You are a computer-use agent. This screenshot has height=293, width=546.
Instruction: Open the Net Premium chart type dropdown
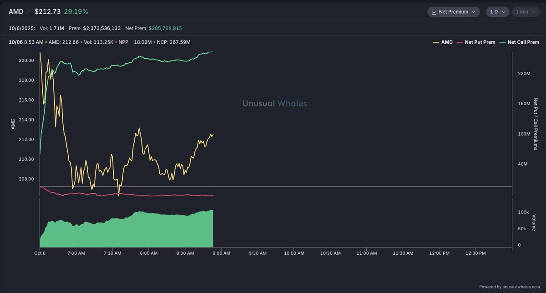(453, 12)
